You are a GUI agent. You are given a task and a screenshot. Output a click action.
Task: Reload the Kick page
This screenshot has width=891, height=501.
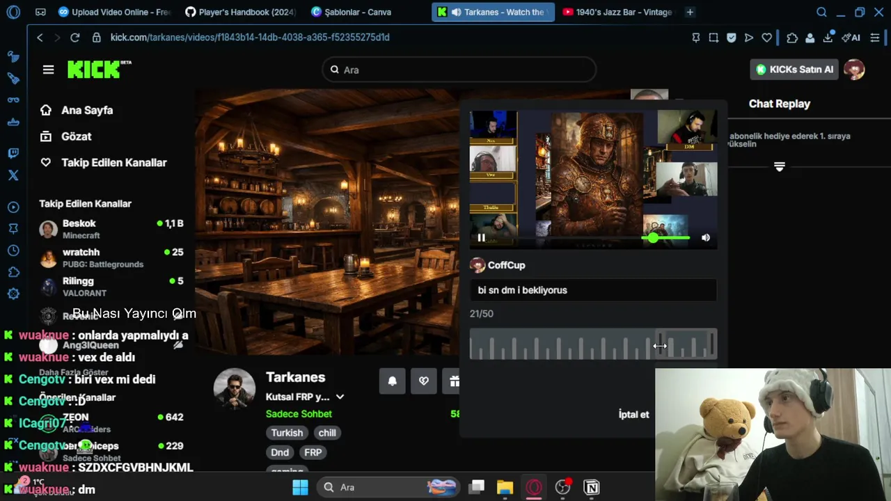click(75, 38)
